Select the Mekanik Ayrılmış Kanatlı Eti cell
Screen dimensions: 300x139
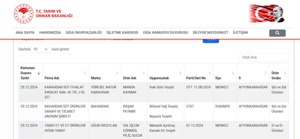pos(166,130)
